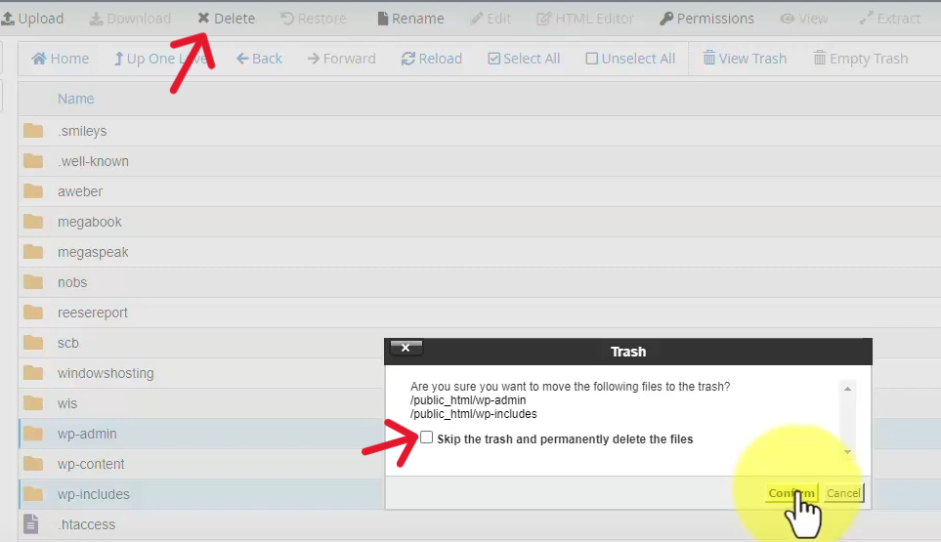The height and width of the screenshot is (542, 941).
Task: Go Up One Level
Action: pos(160,59)
